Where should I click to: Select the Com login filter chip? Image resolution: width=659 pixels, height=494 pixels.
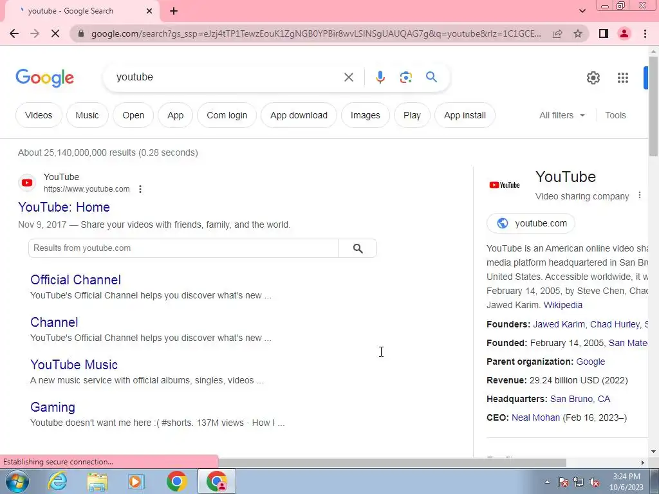pos(227,115)
